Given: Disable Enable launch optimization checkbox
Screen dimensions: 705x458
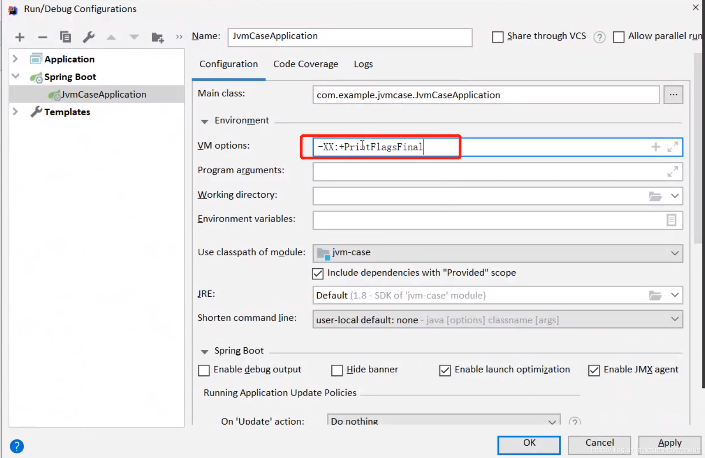Looking at the screenshot, I should click(445, 370).
